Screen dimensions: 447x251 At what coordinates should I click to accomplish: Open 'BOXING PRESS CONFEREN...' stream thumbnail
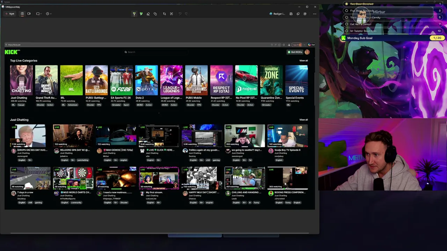[287, 178]
